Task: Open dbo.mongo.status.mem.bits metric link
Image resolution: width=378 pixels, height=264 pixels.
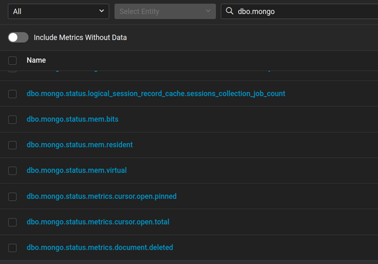Action: pyautogui.click(x=72, y=119)
